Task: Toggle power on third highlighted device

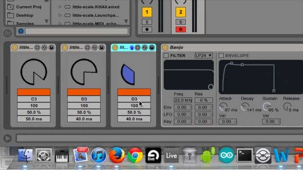Action: click(x=115, y=47)
